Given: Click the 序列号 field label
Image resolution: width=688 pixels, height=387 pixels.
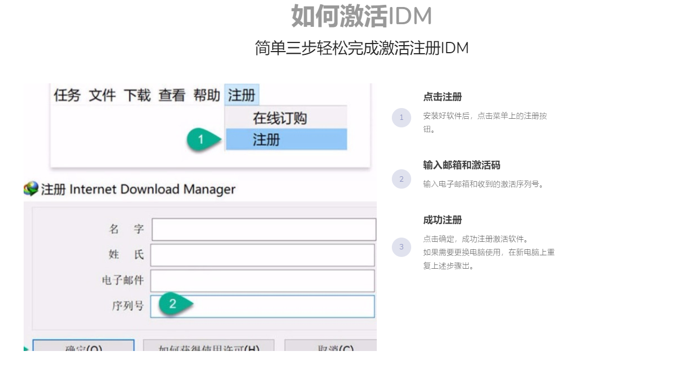Looking at the screenshot, I should (128, 306).
